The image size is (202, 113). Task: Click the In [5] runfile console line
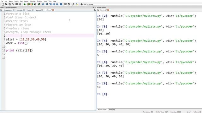[x=146, y=51]
